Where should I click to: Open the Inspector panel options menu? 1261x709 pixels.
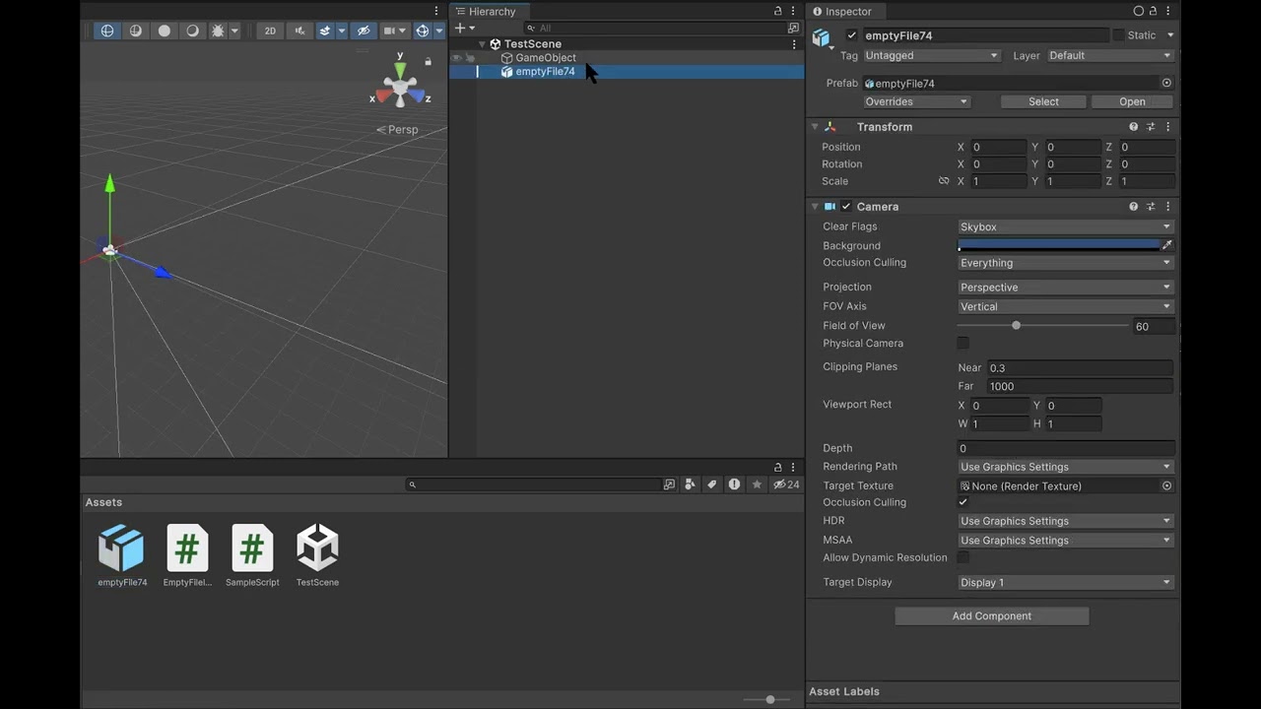(1167, 11)
